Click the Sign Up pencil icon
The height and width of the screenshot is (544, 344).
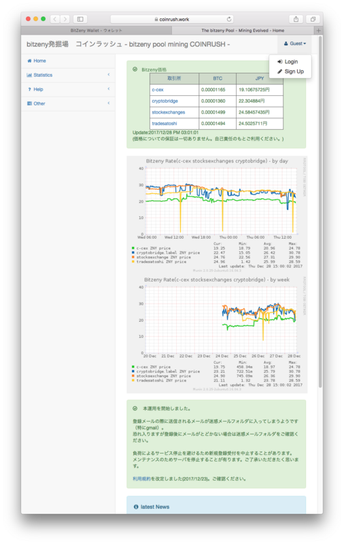coord(279,71)
